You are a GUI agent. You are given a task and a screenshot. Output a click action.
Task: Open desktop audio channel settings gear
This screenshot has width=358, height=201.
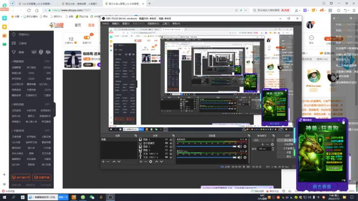(x=245, y=147)
